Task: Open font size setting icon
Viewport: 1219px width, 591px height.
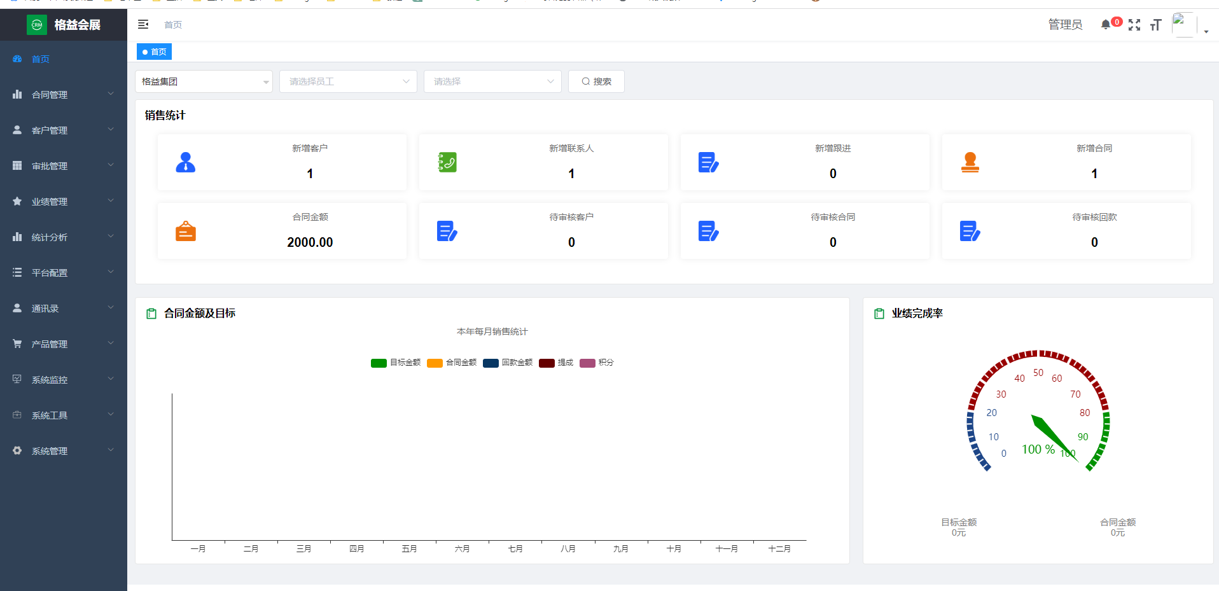Action: click(1156, 25)
